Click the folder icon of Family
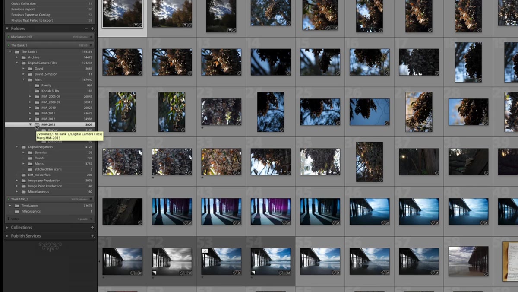Image resolution: width=518 pixels, height=292 pixels. coord(37,86)
